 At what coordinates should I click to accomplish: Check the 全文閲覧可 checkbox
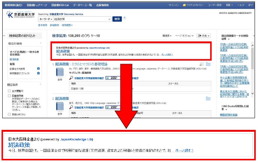(x=9, y=91)
